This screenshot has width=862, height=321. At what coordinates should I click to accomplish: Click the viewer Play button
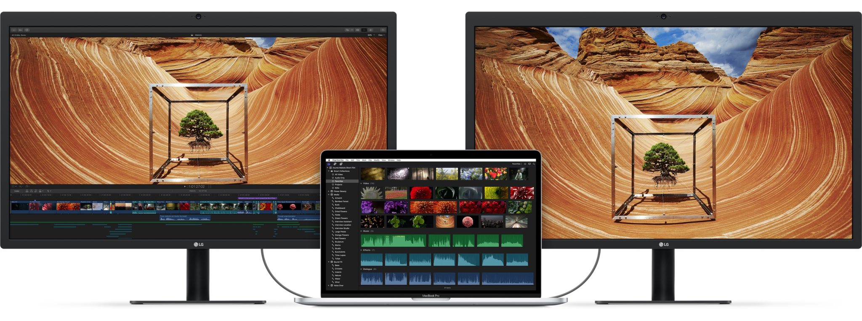(x=185, y=186)
